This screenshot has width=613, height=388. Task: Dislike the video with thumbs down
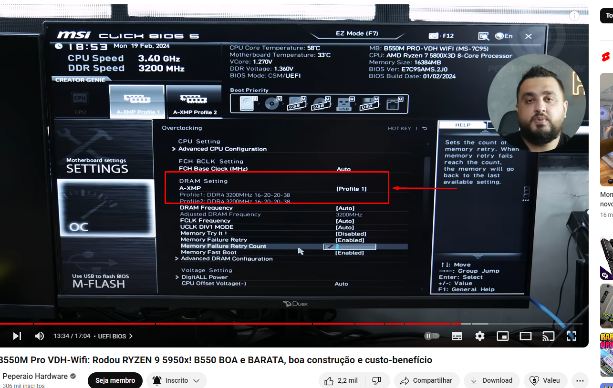click(377, 380)
